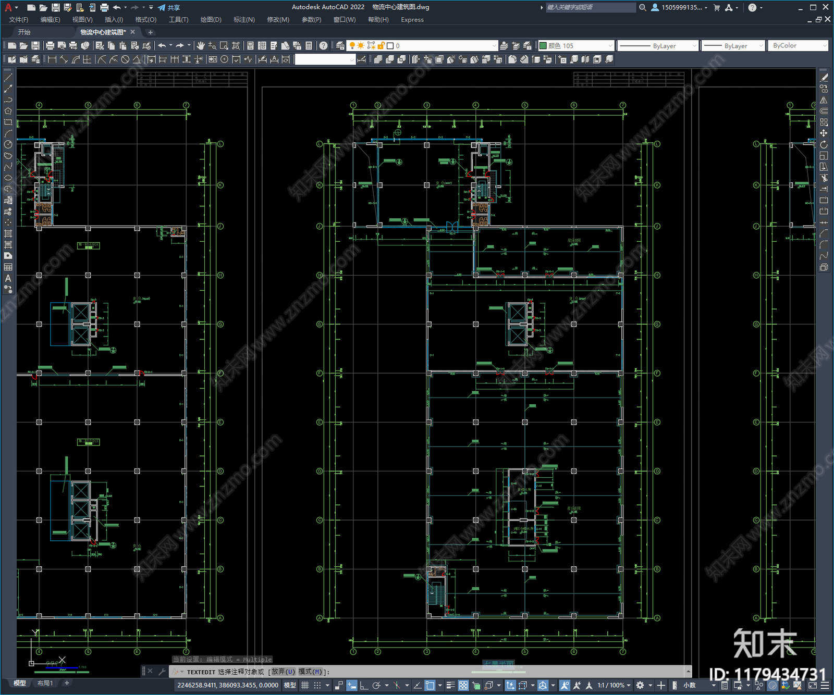834x695 pixels.
Task: Click the Help question-mark toolbar icon
Action: coord(323,46)
